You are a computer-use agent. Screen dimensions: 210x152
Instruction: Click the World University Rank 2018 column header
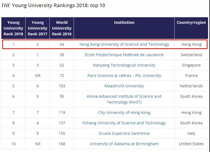tap(62, 28)
